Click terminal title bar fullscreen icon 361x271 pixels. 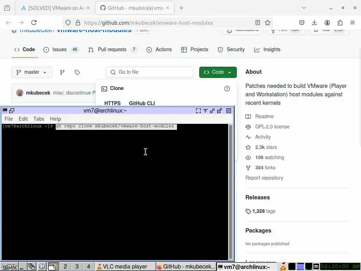pyautogui.click(x=198, y=111)
